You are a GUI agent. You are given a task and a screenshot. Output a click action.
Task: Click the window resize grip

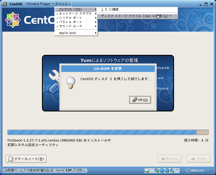pos(212,171)
